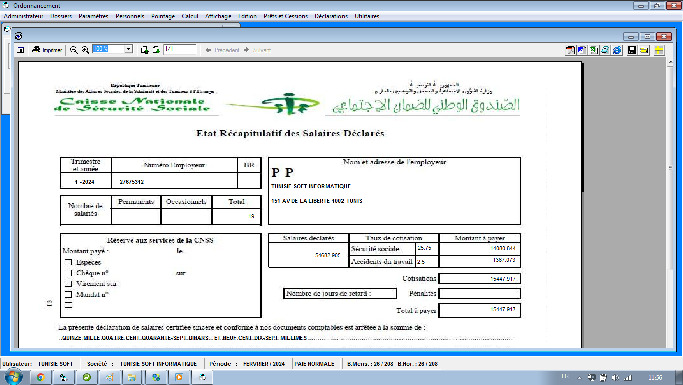
Task: Export the report to rich text notebook
Action: (605, 50)
